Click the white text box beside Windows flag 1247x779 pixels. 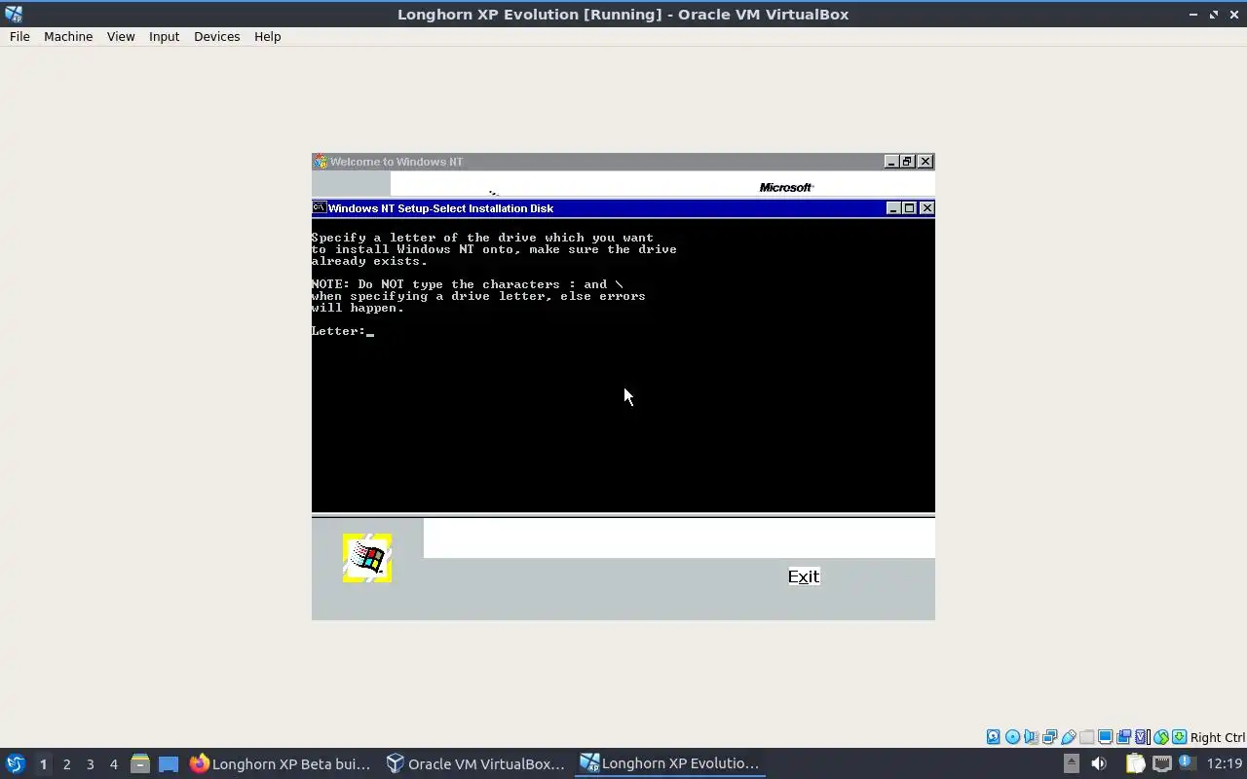679,538
